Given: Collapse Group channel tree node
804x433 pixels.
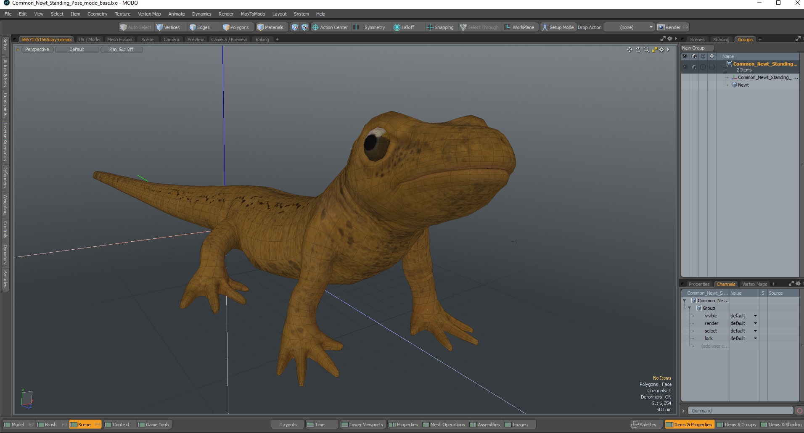Looking at the screenshot, I should coord(690,308).
